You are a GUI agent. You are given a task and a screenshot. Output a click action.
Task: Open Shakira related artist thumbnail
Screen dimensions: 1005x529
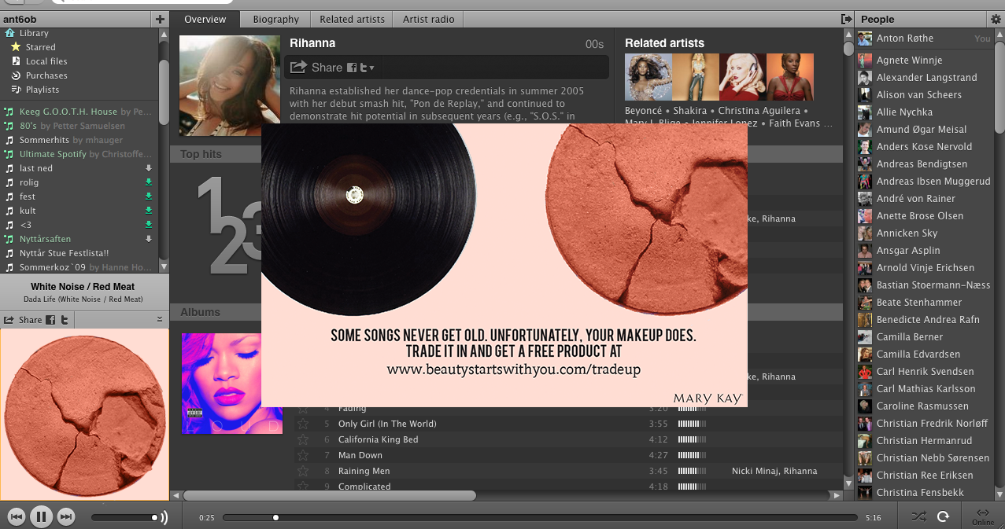696,77
